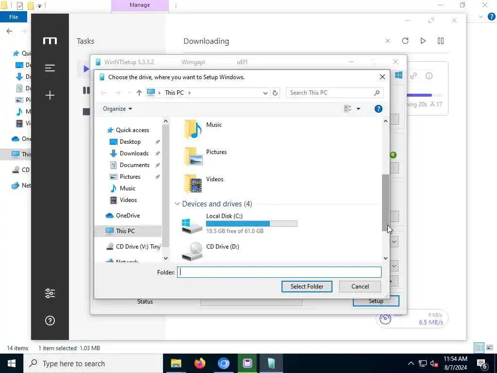Select the Videos folder in file list
This screenshot has height=373, width=497.
click(203, 183)
